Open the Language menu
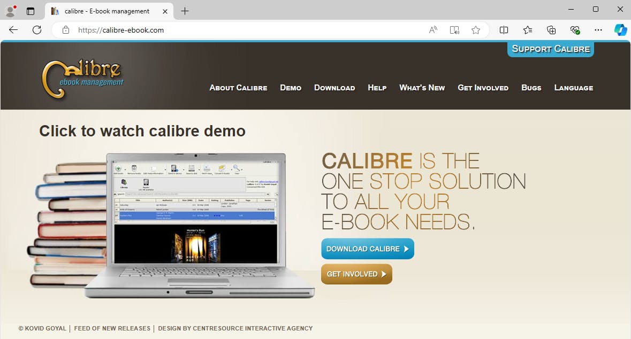The height and width of the screenshot is (339, 631). (573, 88)
